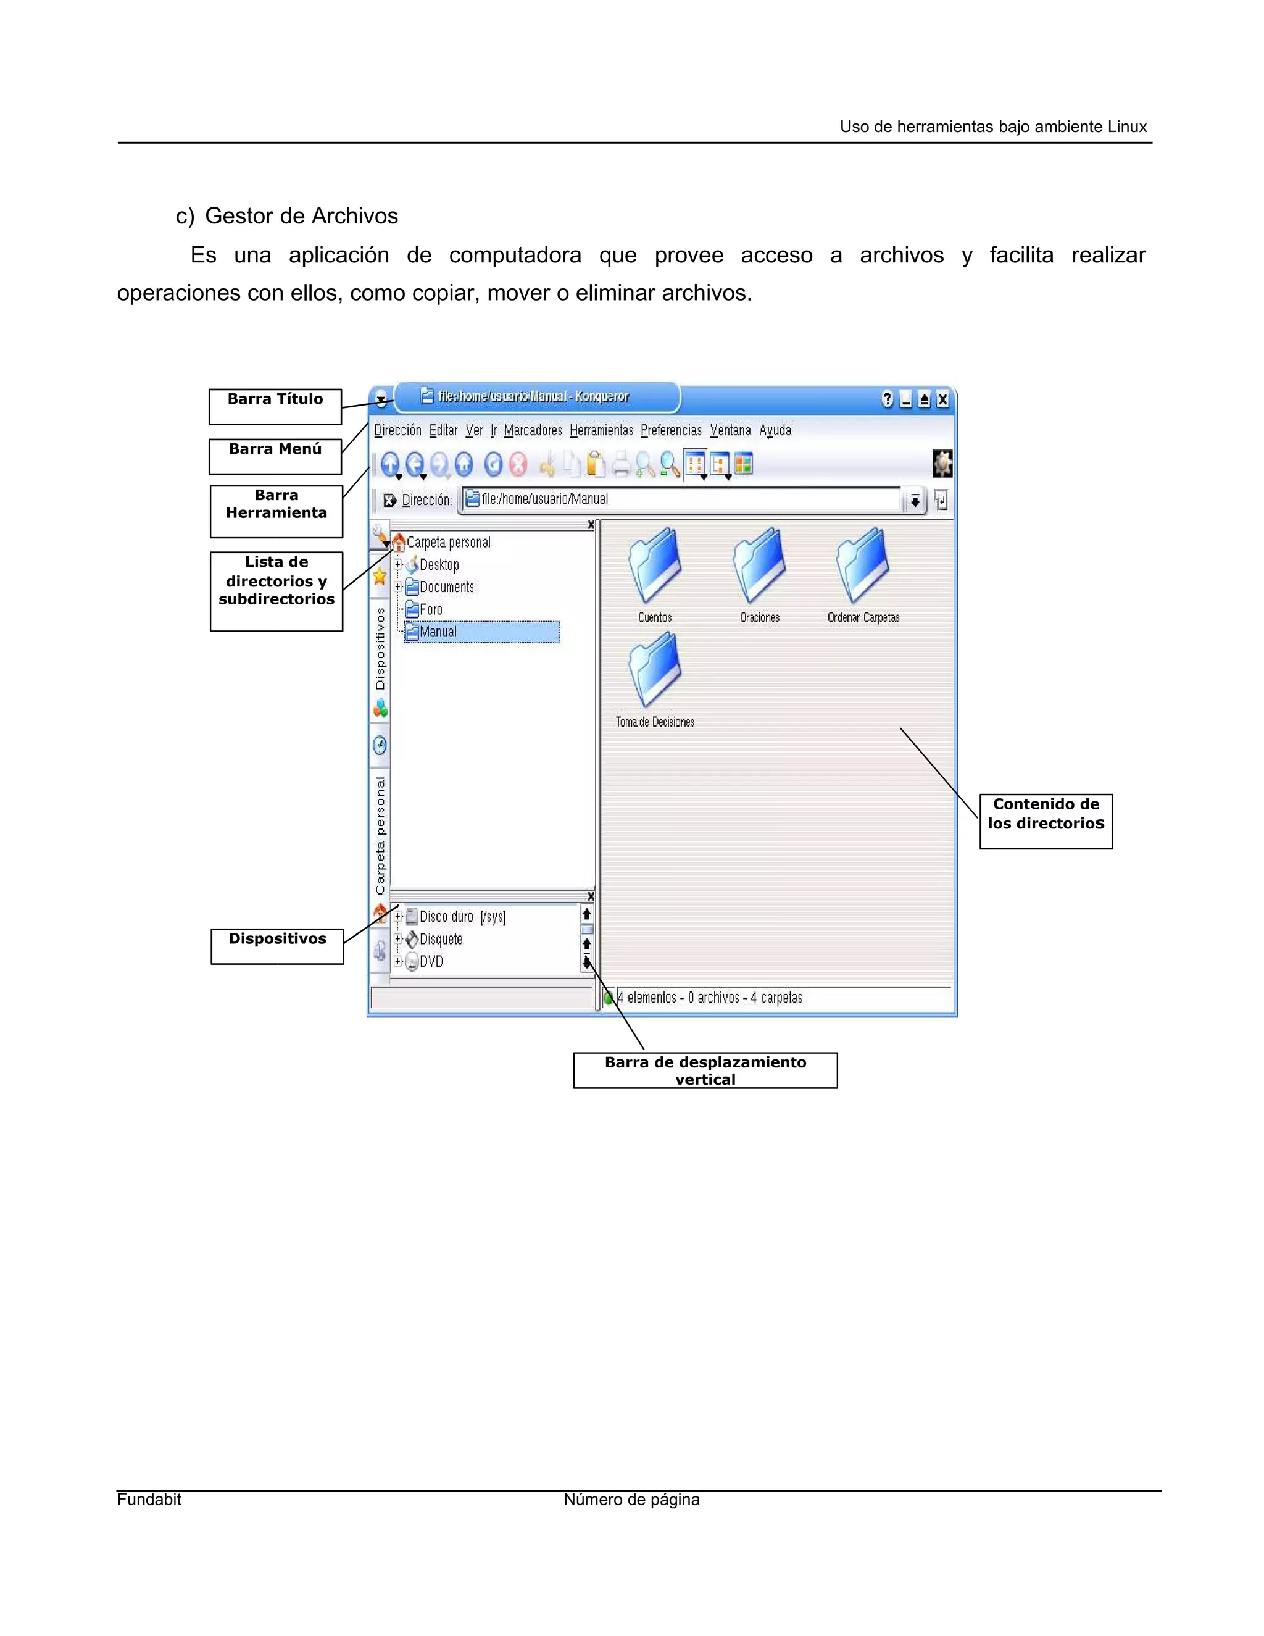
Task: Close the devices sidebar panel
Action: tap(591, 896)
